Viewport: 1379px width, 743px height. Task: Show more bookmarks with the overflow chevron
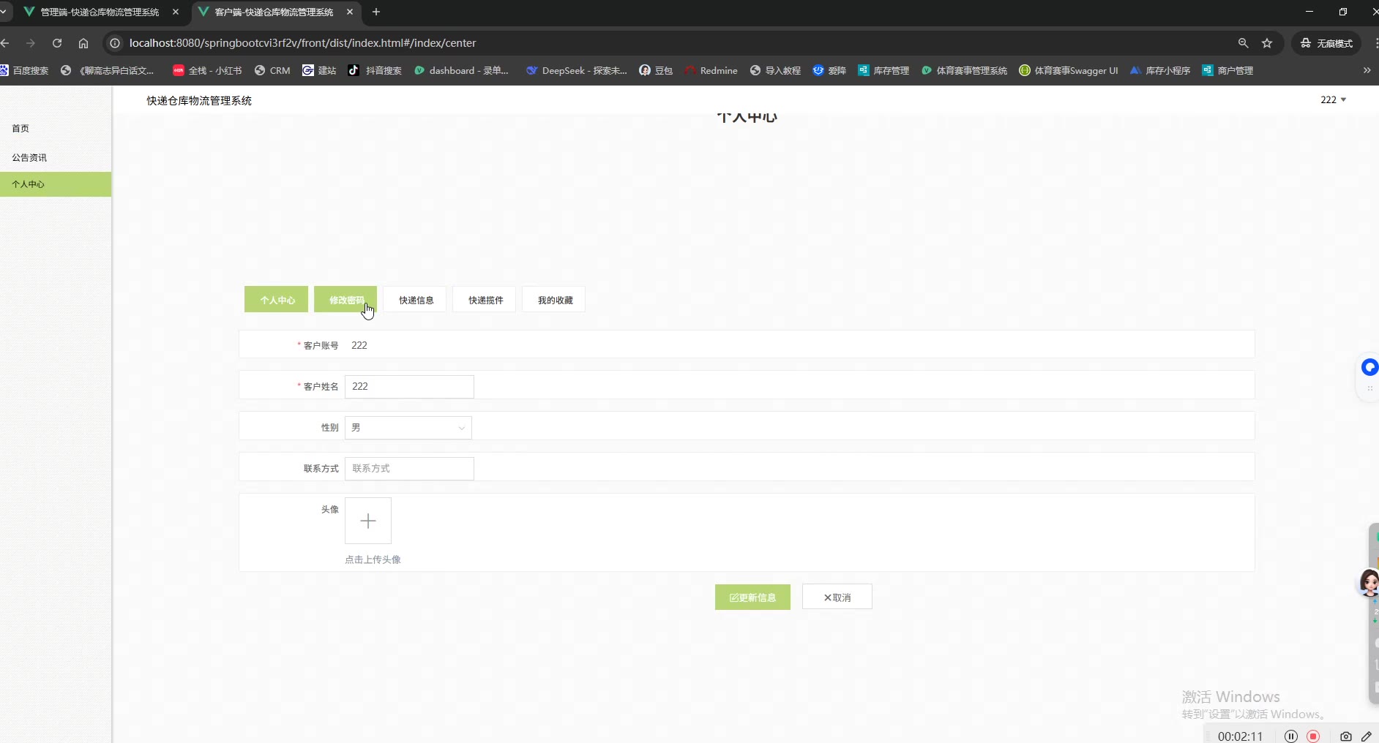point(1367,71)
